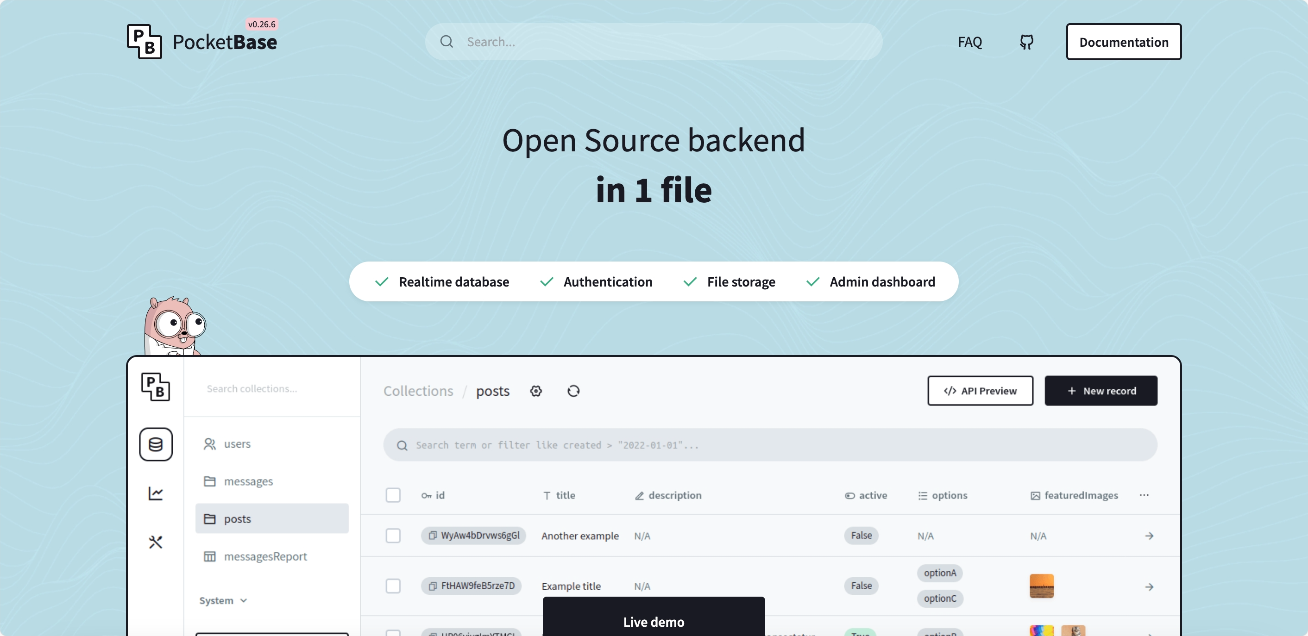Focus the main site Search field
Viewport: 1308px width, 636px height.
tap(654, 42)
